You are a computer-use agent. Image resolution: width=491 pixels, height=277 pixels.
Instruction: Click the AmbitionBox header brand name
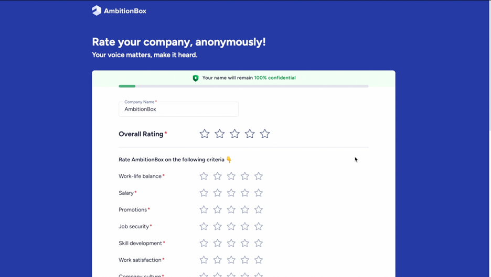coord(125,11)
